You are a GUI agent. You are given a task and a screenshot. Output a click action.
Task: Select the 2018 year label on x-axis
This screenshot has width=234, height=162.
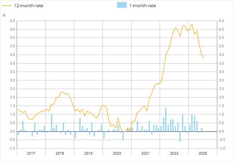60,153
